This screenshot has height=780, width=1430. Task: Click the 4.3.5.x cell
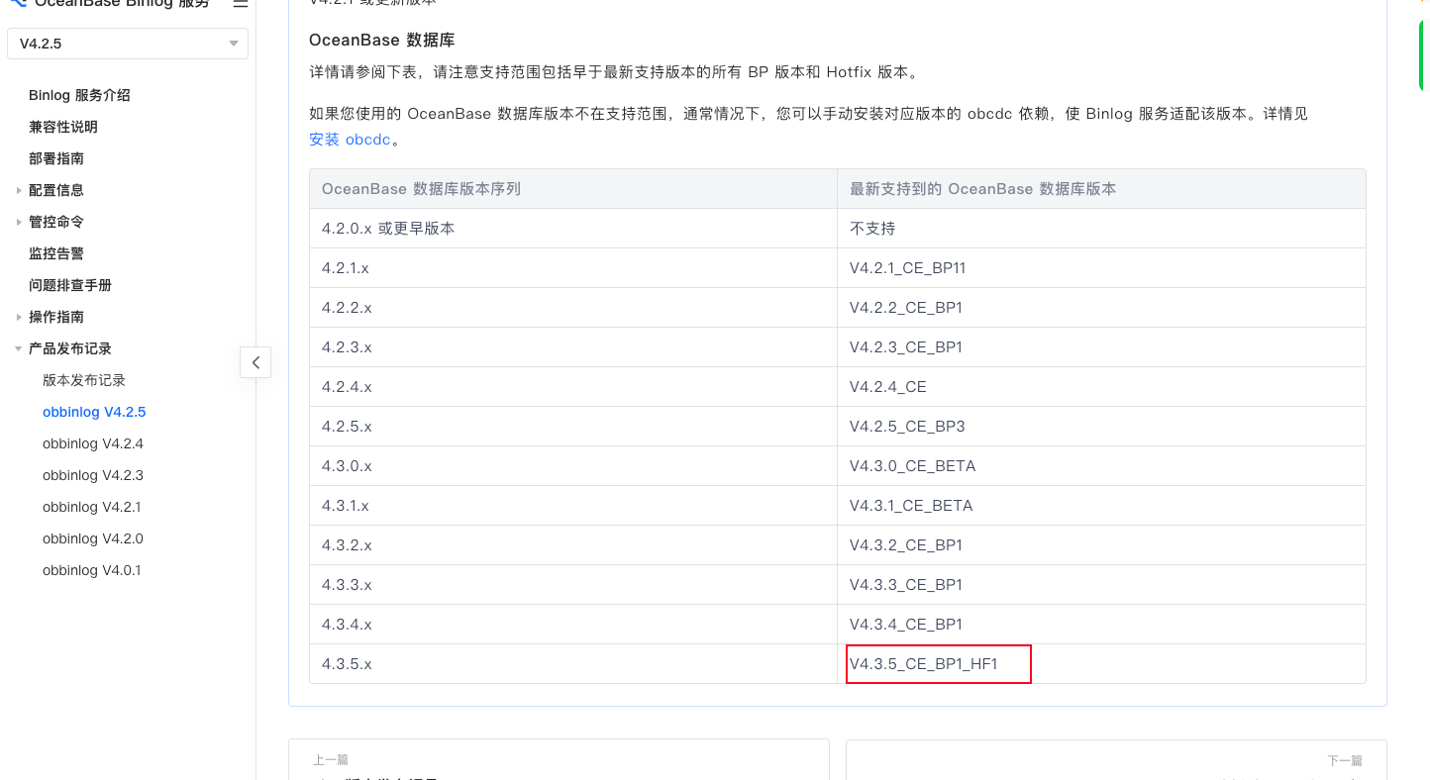(x=573, y=663)
